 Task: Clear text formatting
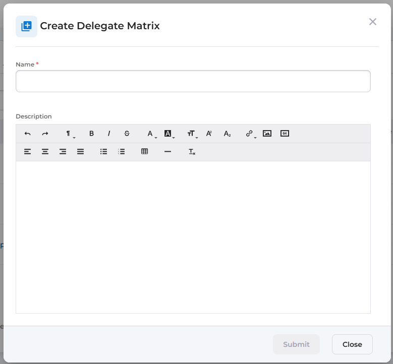pyautogui.click(x=192, y=151)
